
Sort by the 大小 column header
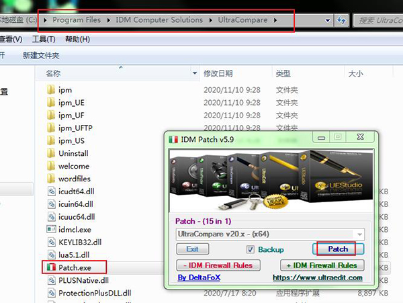click(355, 73)
